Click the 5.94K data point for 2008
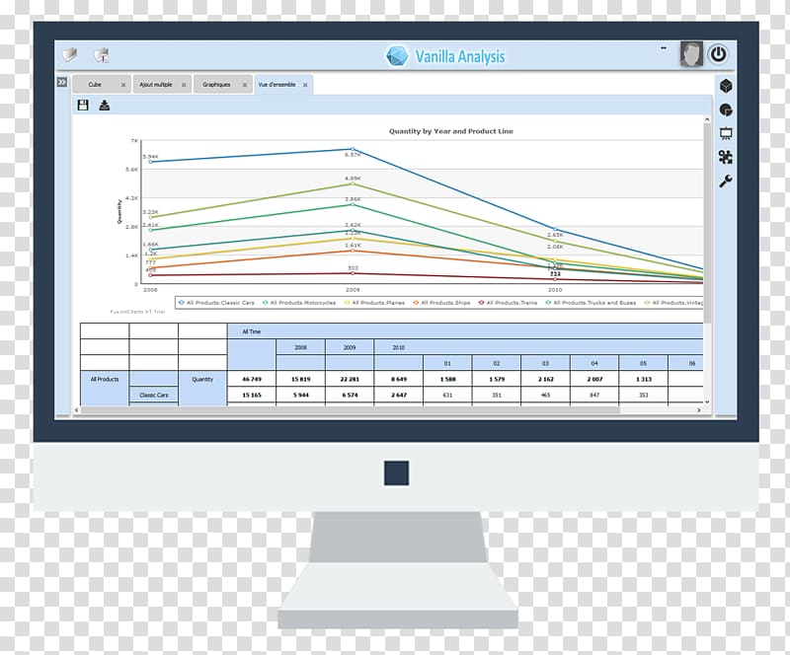 [x=151, y=162]
